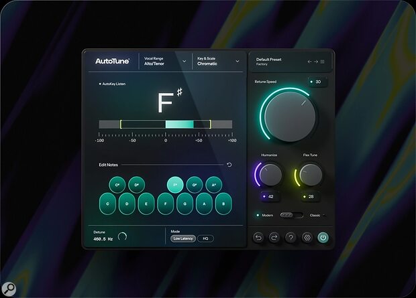
Task: Toggle the G# note key
Action: pyautogui.click(x=195, y=185)
